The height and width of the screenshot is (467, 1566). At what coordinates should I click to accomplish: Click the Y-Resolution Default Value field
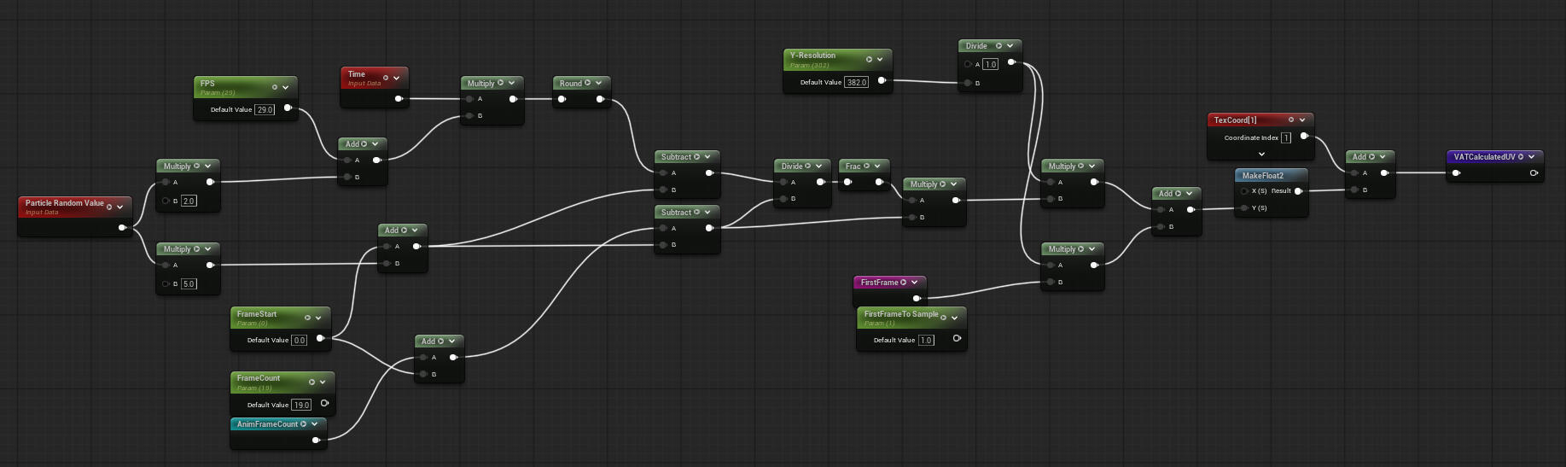pos(856,82)
